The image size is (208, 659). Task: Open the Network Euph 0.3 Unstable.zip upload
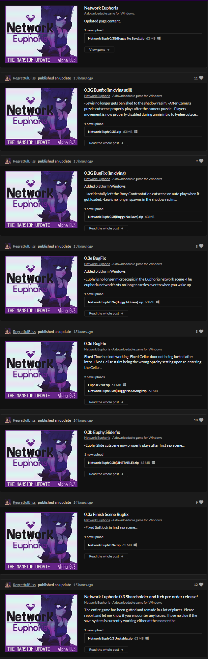pos(110,639)
